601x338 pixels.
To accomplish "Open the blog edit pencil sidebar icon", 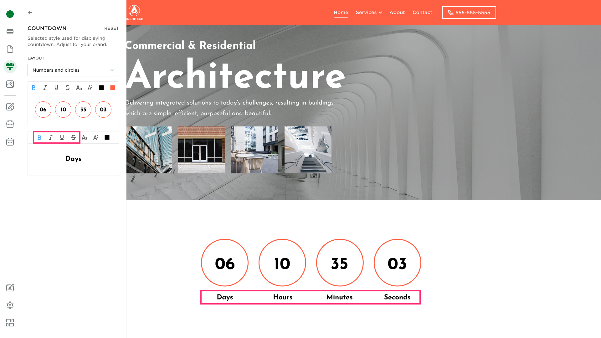I will pos(10,107).
